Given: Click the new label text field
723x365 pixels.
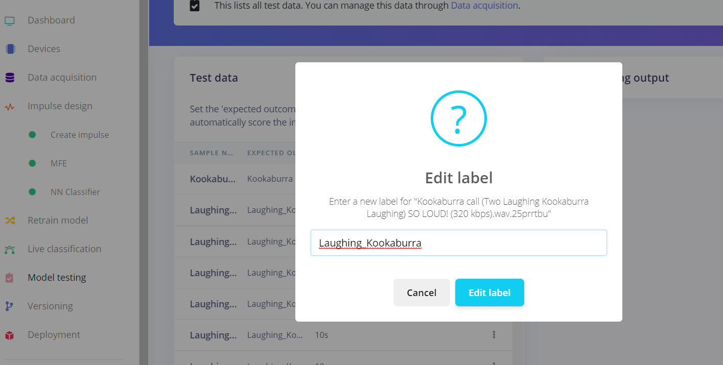Looking at the screenshot, I should (x=459, y=242).
